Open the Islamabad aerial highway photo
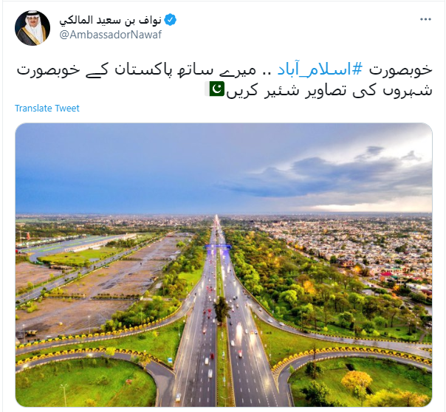This screenshot has width=446, height=412. pyautogui.click(x=224, y=265)
